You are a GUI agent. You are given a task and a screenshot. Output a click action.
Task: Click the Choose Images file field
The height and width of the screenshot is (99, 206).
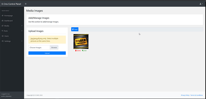39,47
